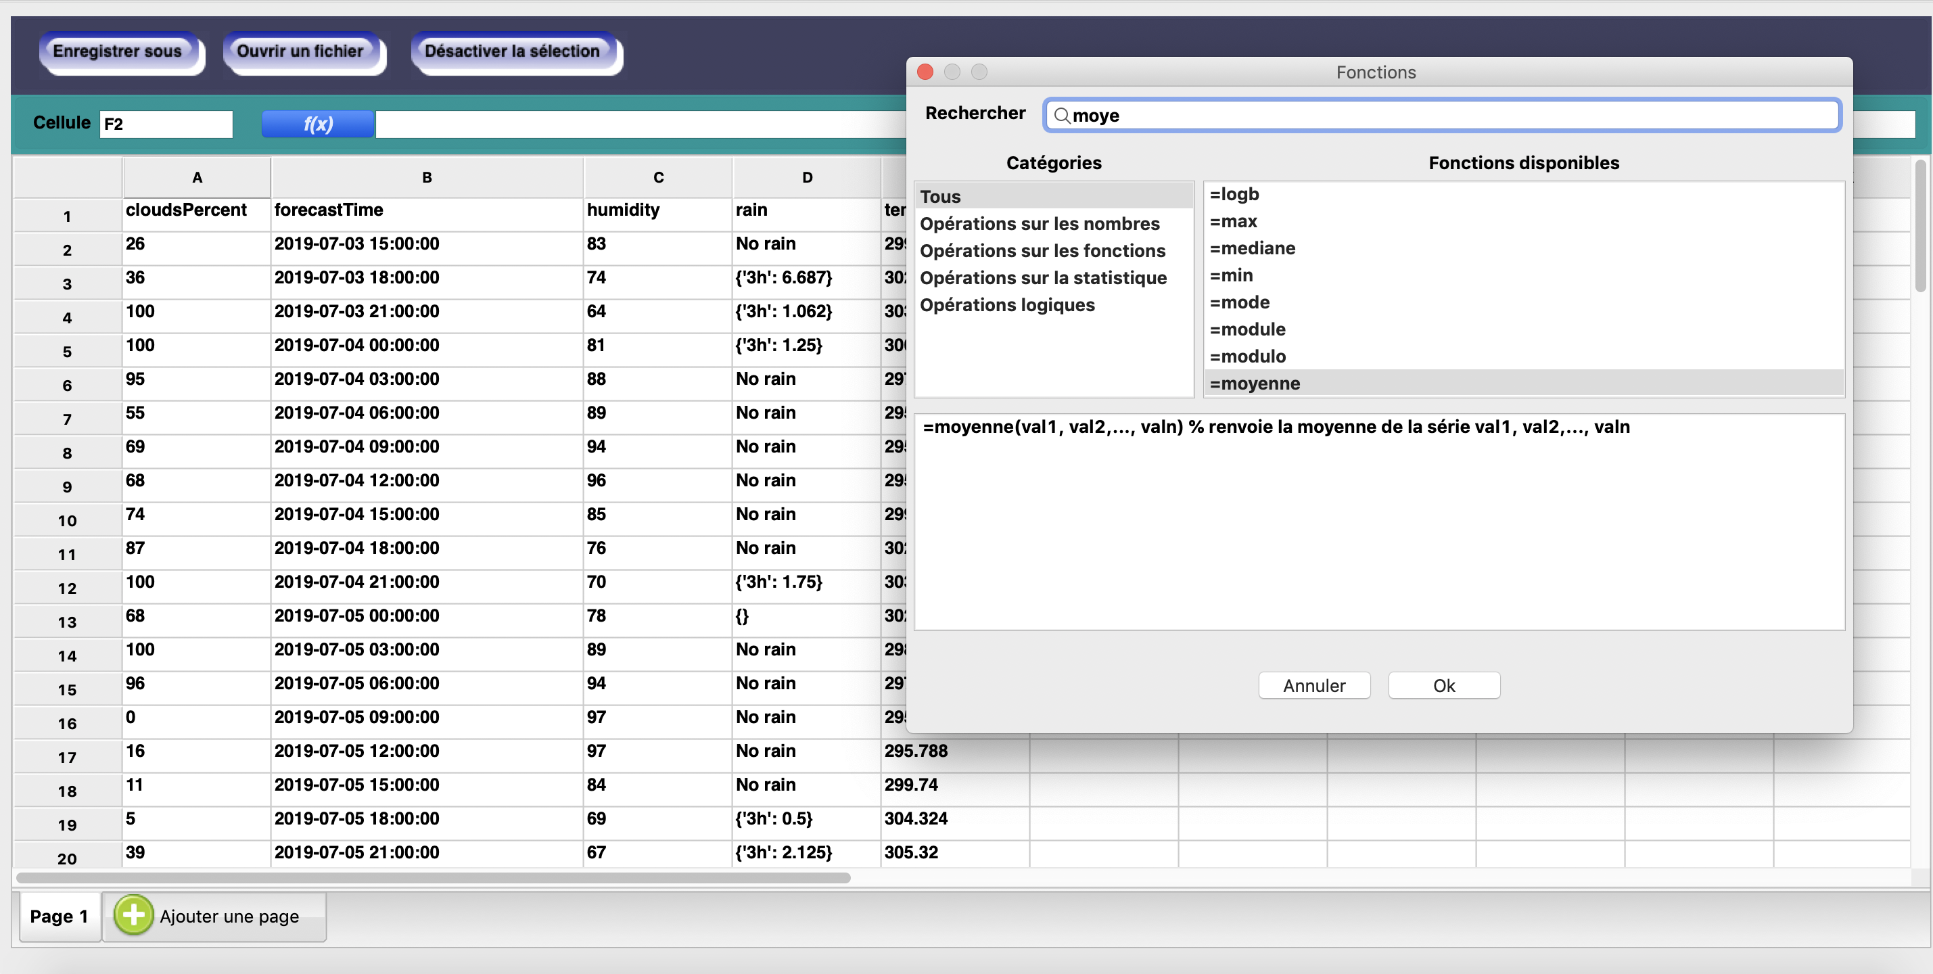Cancel the dialog with Annuler
Viewport: 1933px width, 974px height.
tap(1314, 685)
